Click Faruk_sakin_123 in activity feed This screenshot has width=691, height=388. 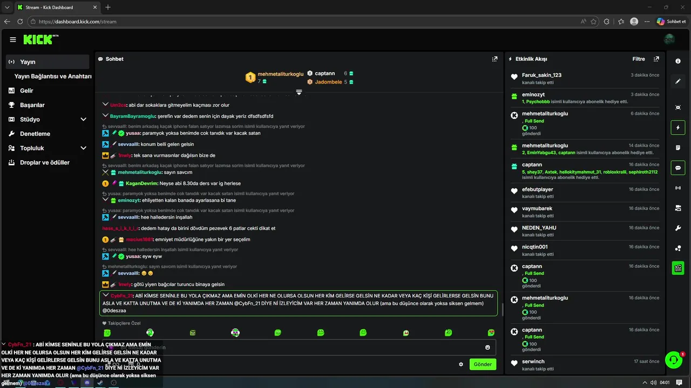541,75
